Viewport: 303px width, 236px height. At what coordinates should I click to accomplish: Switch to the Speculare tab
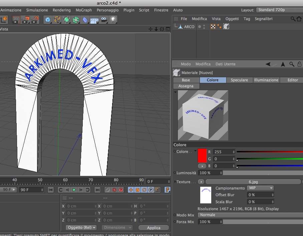click(x=239, y=80)
